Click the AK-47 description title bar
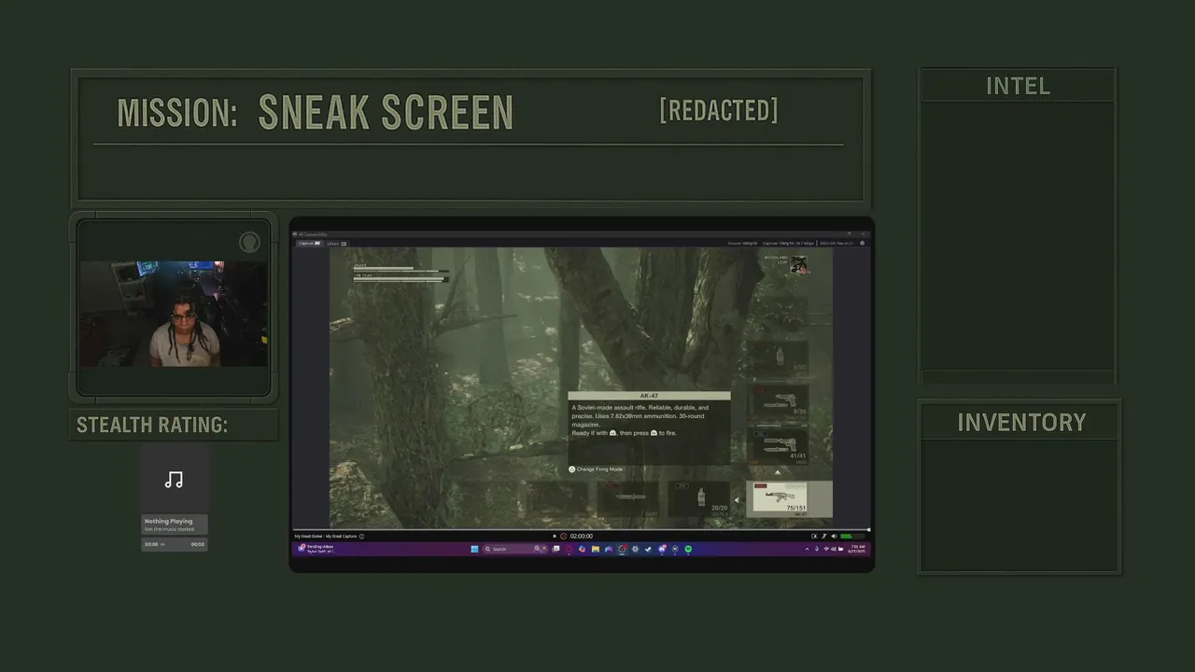The image size is (1195, 672). (x=649, y=396)
